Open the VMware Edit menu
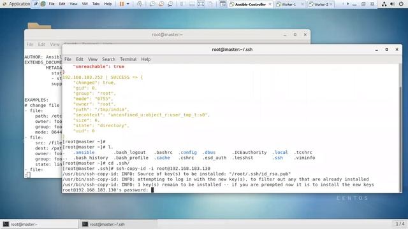The image size is (408, 229). click(62, 4)
